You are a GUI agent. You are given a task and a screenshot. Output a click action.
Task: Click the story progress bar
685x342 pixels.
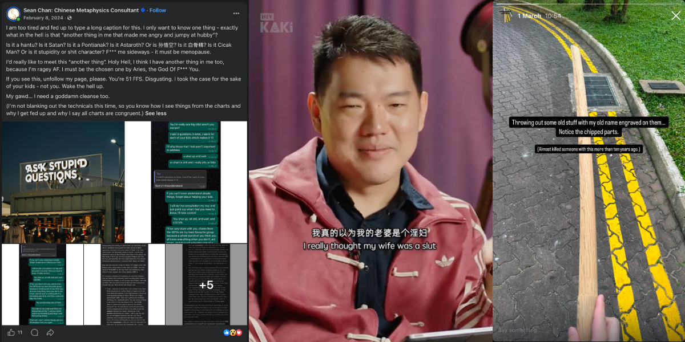589,5
